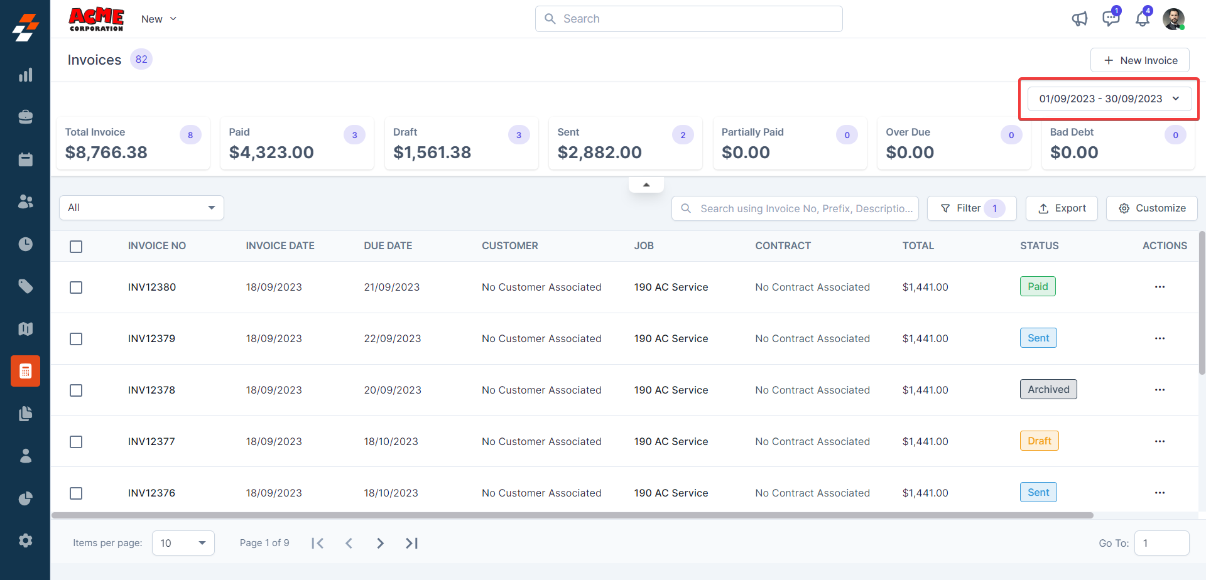Expand the All status filter dropdown
The image size is (1206, 580).
click(141, 208)
